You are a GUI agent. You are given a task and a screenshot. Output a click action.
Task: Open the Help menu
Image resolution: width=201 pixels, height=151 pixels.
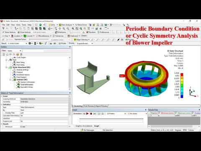click(x=29, y=25)
